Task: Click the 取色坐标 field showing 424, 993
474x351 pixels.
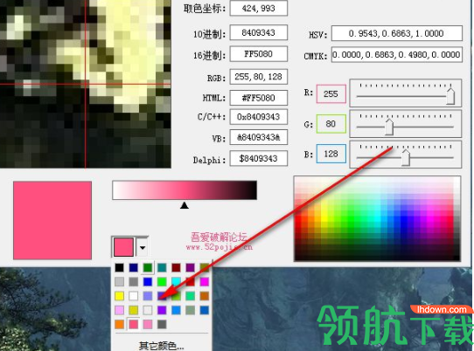Action: point(259,8)
